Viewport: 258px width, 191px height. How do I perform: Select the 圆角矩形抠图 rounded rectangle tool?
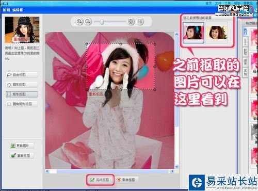tap(22, 104)
